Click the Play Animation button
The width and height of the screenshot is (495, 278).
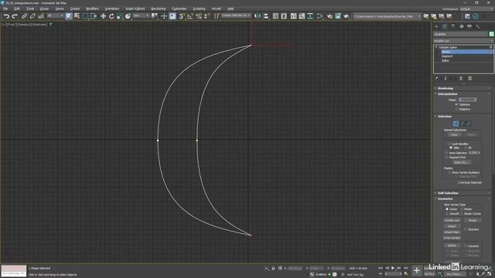click(x=393, y=268)
